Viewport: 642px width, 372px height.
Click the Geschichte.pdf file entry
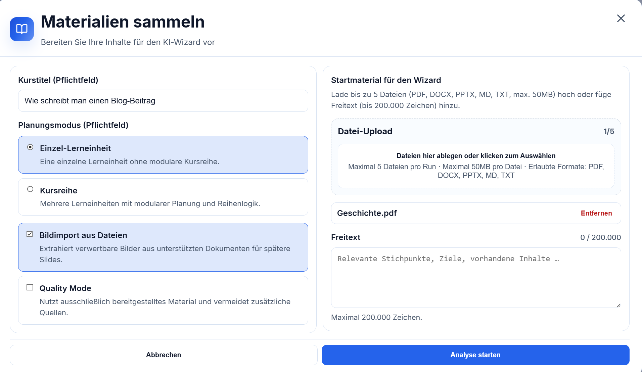pyautogui.click(x=367, y=213)
